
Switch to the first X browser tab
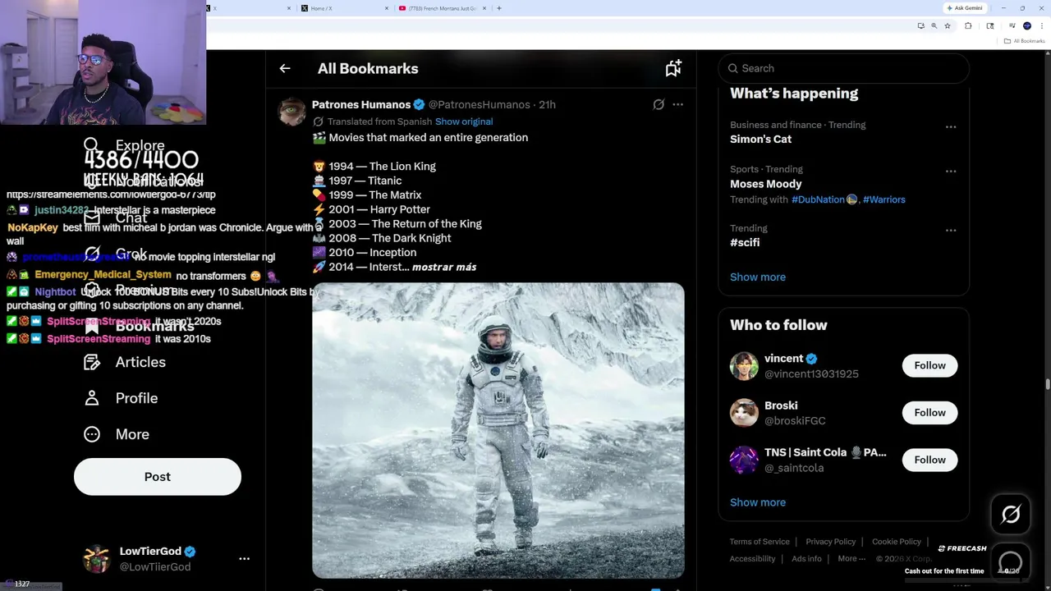point(246,8)
